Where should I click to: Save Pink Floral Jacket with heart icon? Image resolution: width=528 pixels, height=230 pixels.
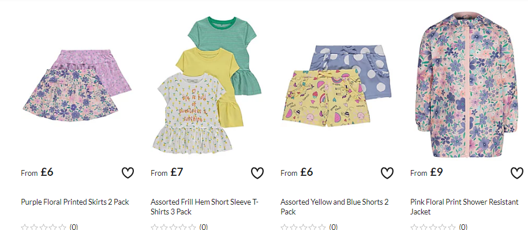517,173
